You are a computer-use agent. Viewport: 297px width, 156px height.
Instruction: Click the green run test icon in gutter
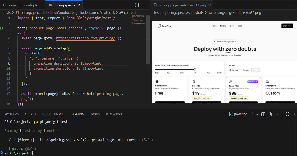click(x=2, y=28)
